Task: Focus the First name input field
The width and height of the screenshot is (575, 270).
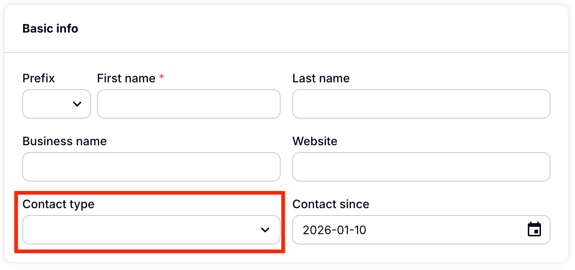Action: 188,104
